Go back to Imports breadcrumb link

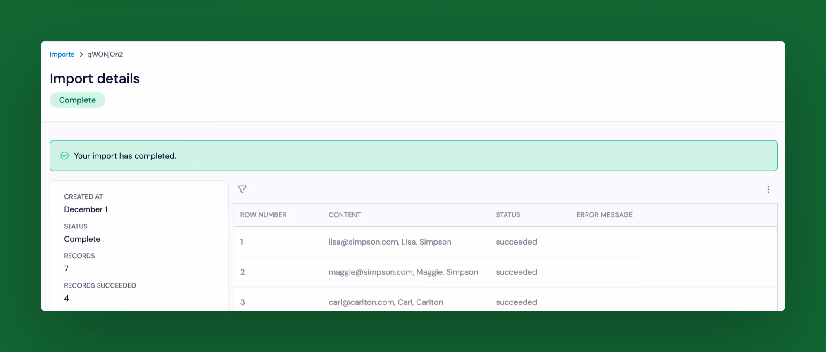click(62, 55)
